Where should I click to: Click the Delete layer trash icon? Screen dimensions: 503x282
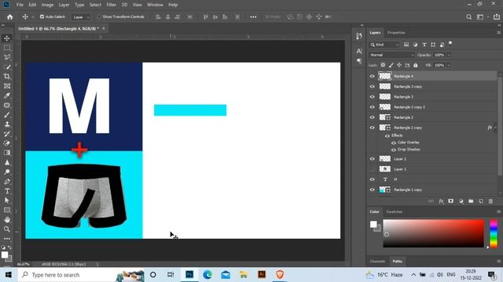(490, 201)
